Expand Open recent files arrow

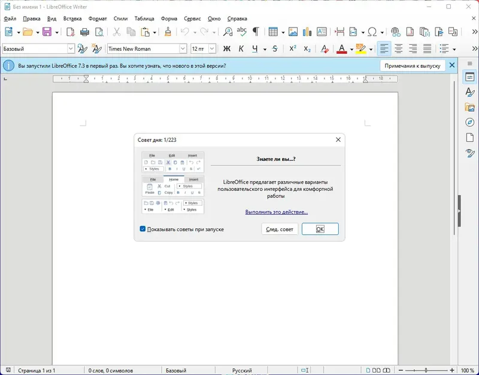pos(38,32)
